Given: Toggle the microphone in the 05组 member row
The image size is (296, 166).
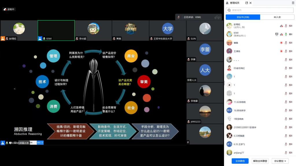Looking at the screenshot, I should 286,68.
